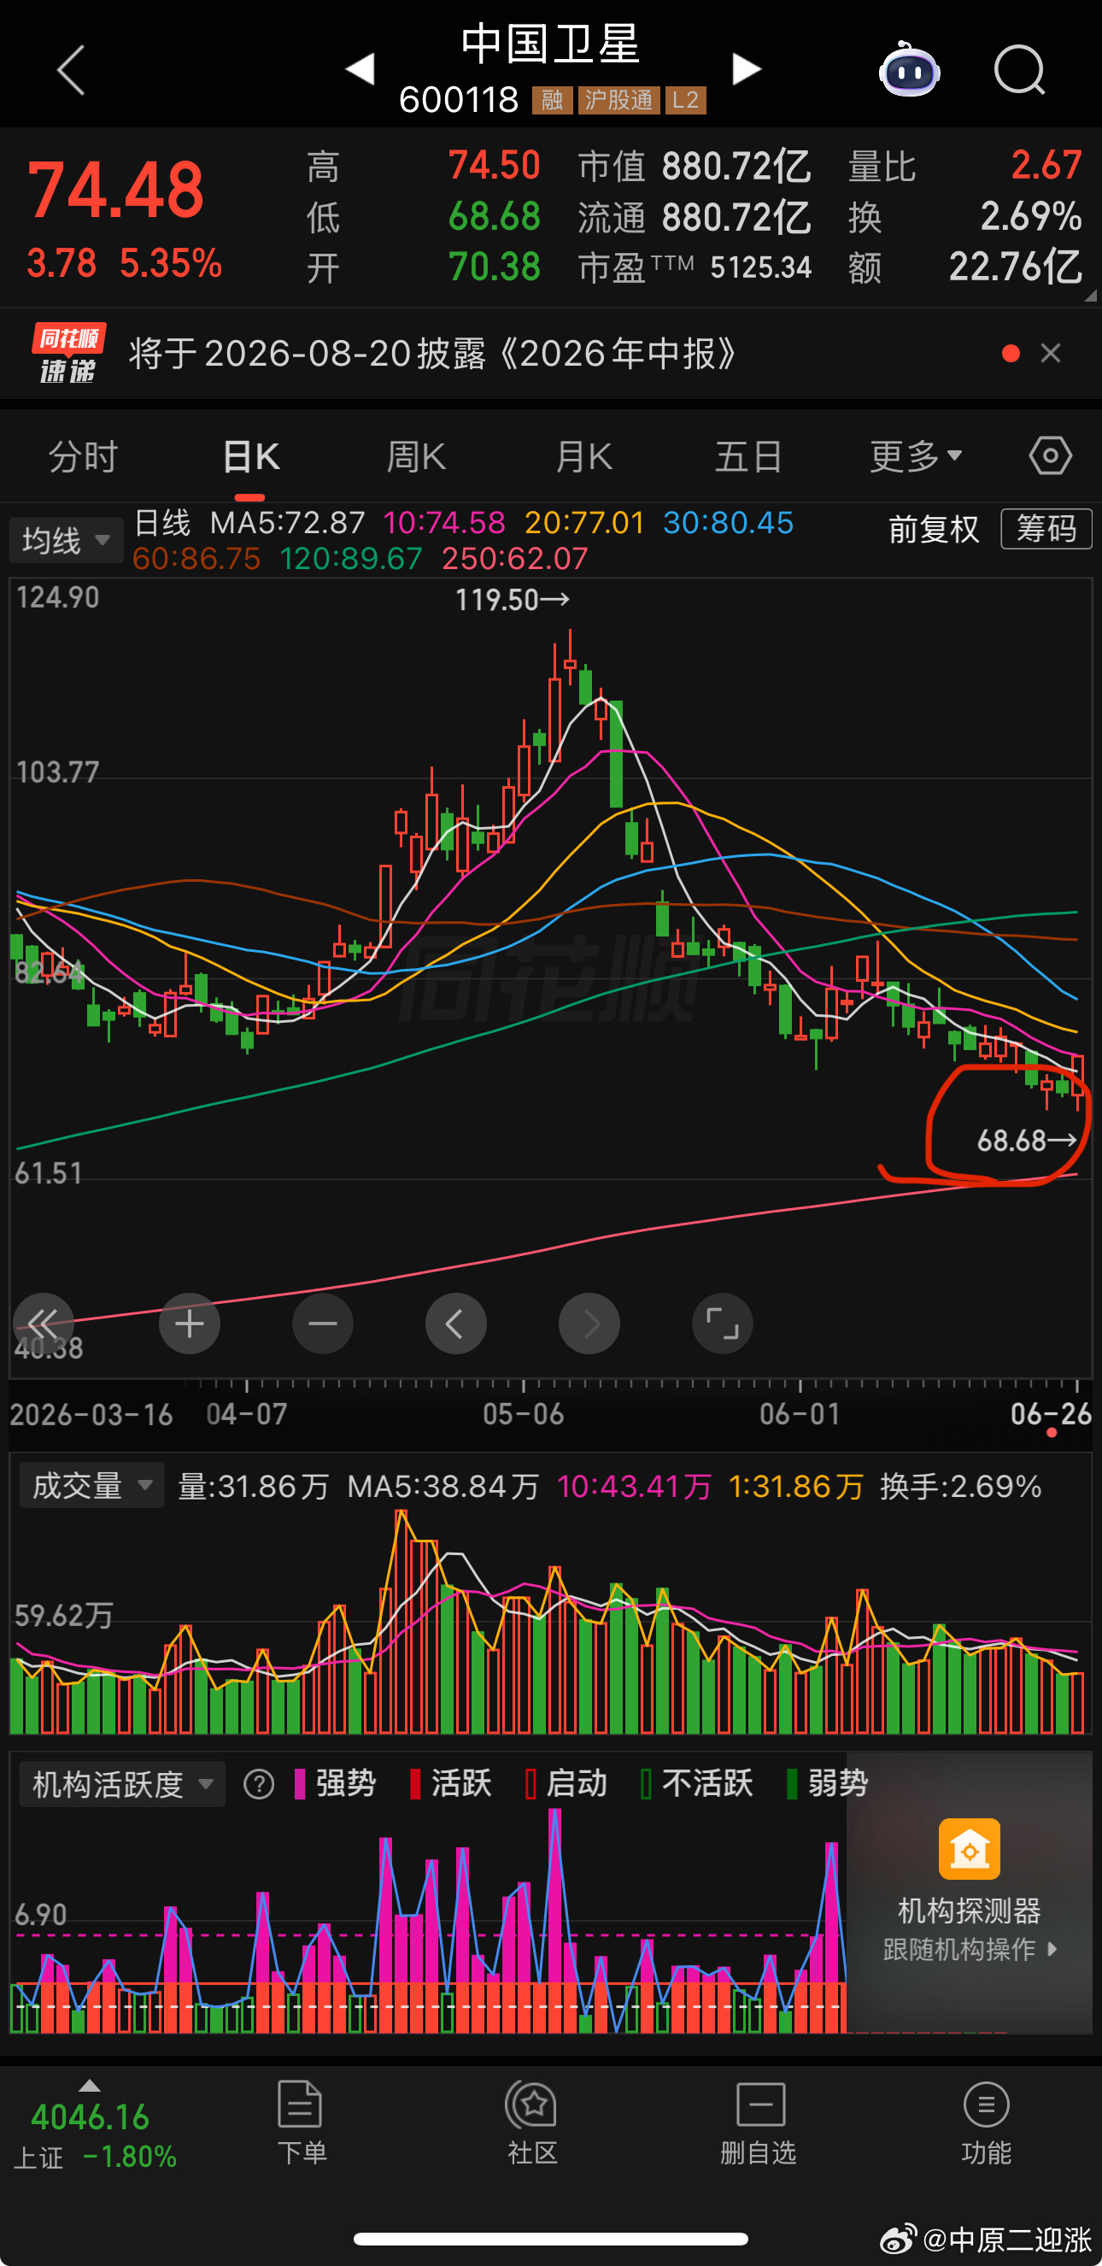
Task: Tap the stock name 中国卫星
Action: 550,44
